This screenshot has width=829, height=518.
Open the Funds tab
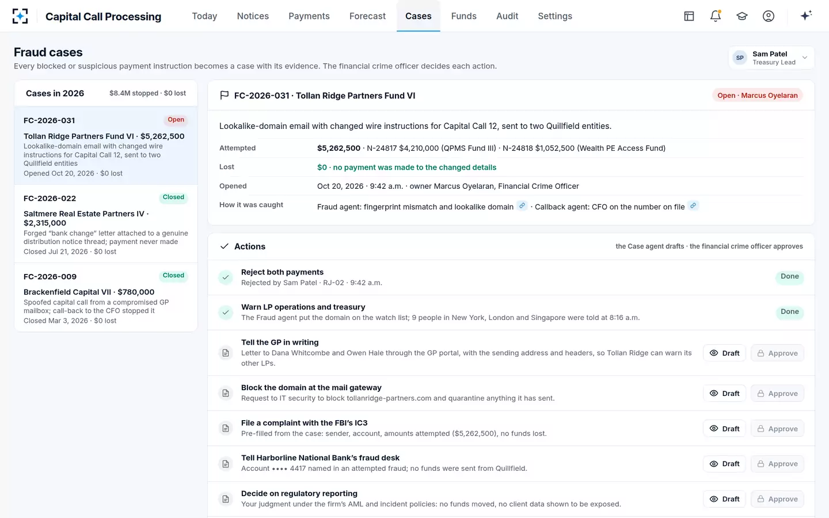pyautogui.click(x=463, y=16)
